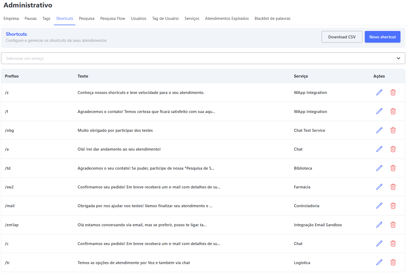Click the /f prefix cell
The width and height of the screenshot is (410, 276).
7,112
